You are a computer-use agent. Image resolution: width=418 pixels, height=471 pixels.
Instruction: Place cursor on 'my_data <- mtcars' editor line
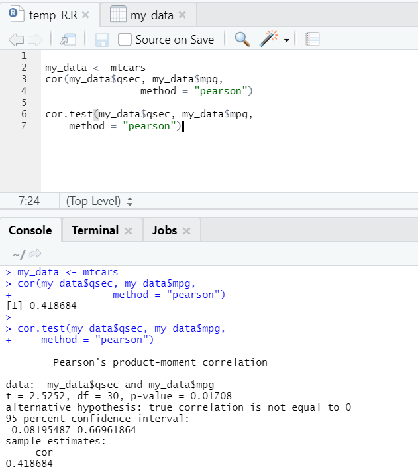pyautogui.click(x=95, y=68)
